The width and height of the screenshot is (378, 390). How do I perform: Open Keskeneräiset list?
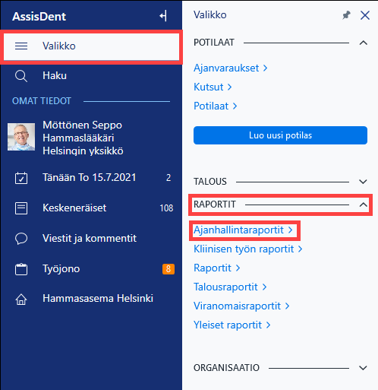click(91, 208)
